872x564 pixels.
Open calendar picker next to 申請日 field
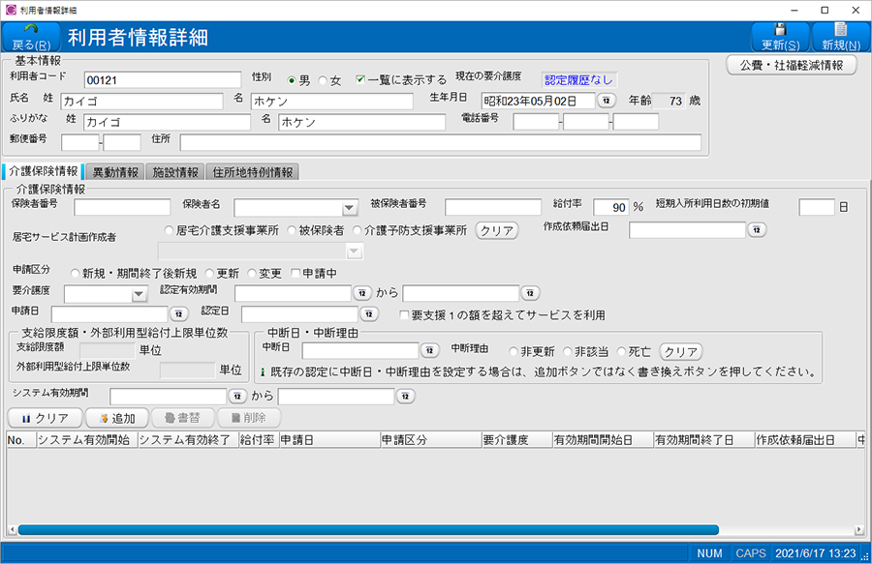click(x=179, y=313)
